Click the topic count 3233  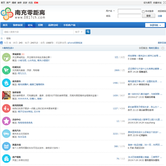pyautogui.click(x=115, y=134)
